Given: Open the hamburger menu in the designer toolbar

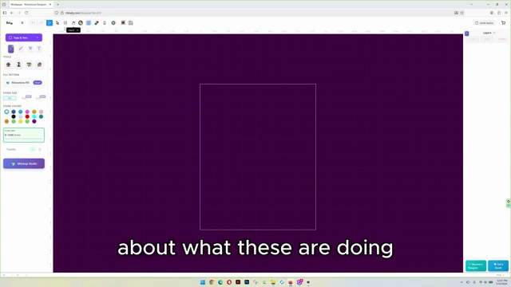Looking at the screenshot, I should (22, 23).
